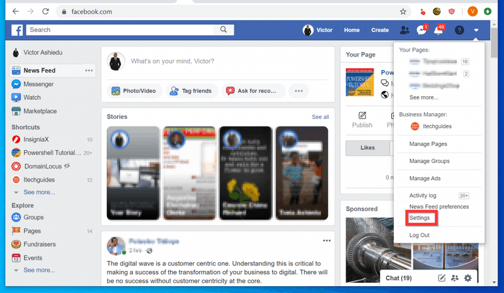Open the story with yellow flowers
Screen dimensions: 504x293
pos(246,174)
